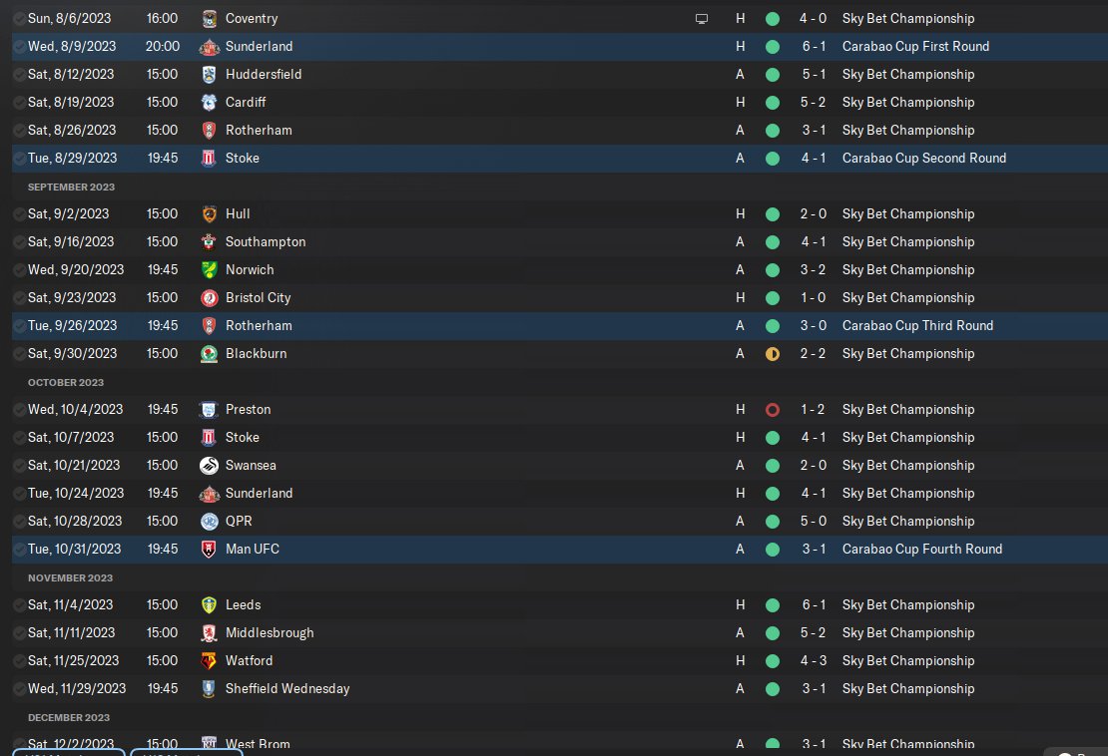Click Watford club badge icon
The width and height of the screenshot is (1108, 756).
pyautogui.click(x=210, y=660)
